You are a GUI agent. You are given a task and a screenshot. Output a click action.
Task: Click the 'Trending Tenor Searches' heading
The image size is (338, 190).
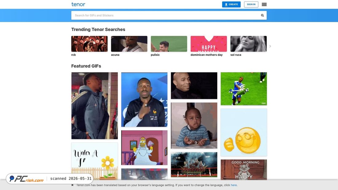(98, 29)
